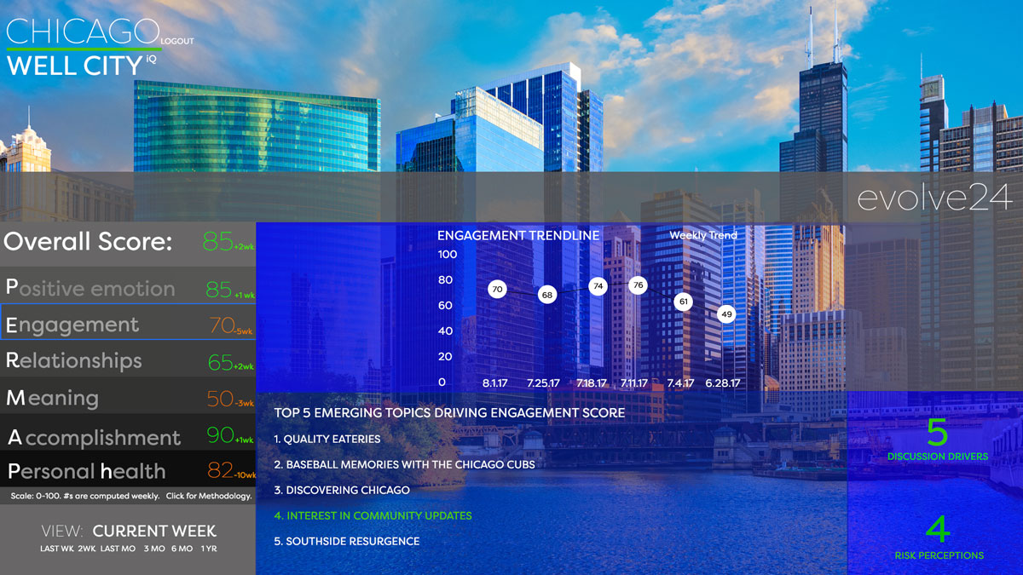
Task: Switch view to 2WK
Action: point(86,549)
